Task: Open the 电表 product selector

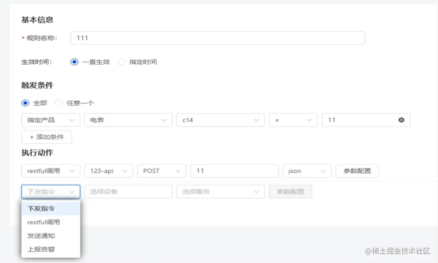Action: pyautogui.click(x=128, y=120)
